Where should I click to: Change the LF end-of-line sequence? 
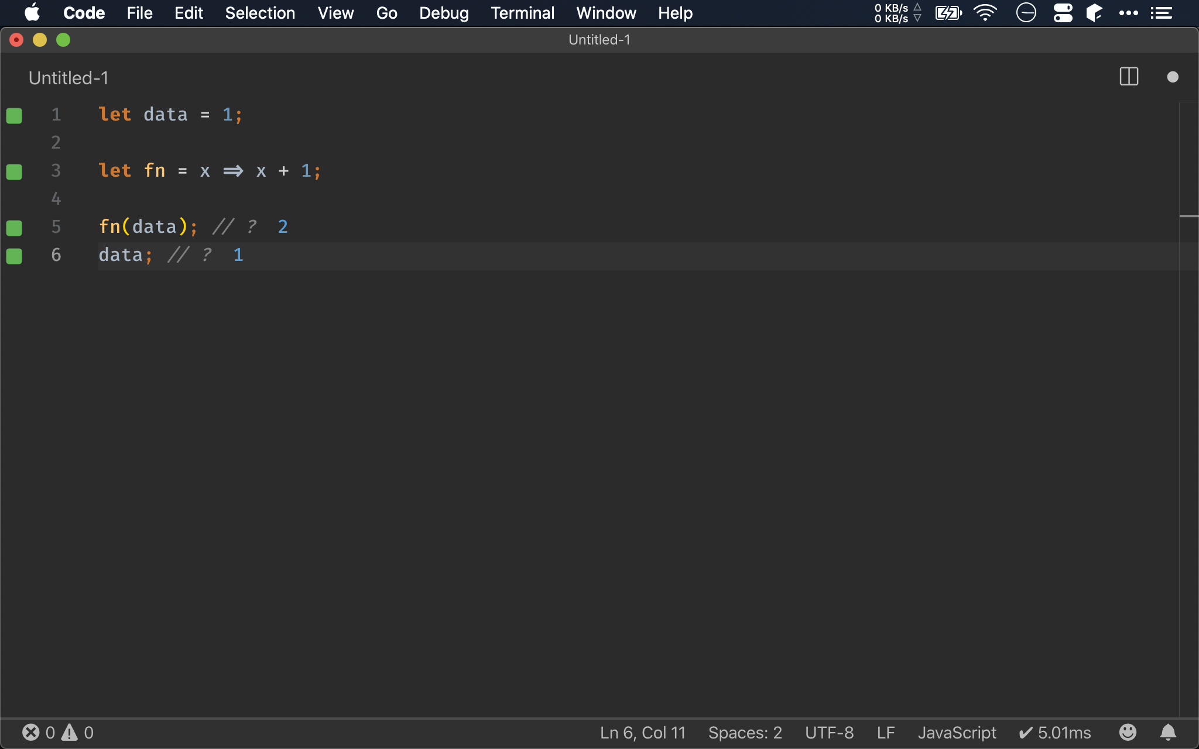[x=885, y=733]
